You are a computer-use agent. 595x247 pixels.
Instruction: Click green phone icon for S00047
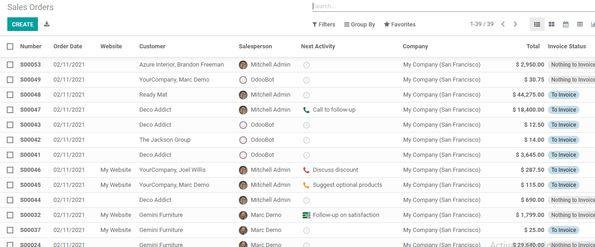coord(306,110)
